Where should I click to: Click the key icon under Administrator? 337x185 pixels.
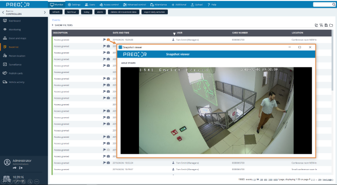tap(14, 168)
